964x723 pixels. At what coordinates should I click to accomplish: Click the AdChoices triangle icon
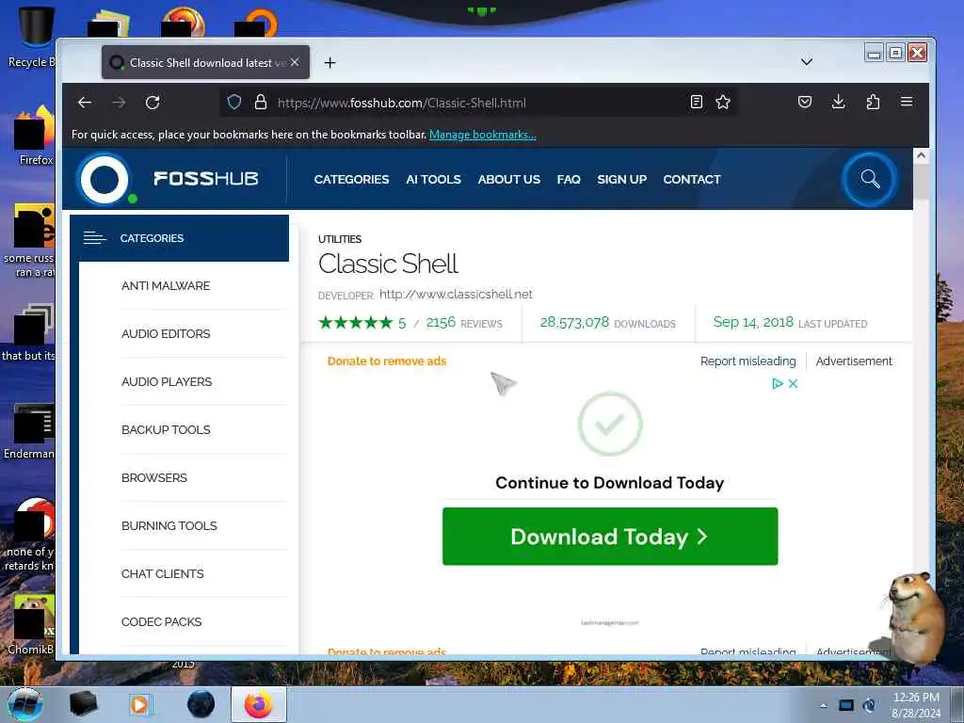777,384
